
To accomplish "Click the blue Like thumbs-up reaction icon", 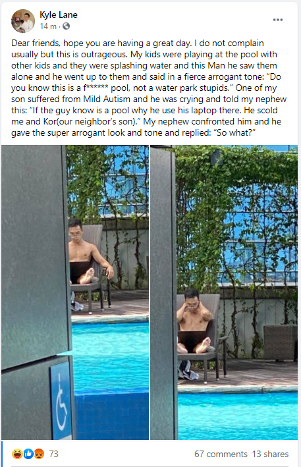I will coord(28,454).
